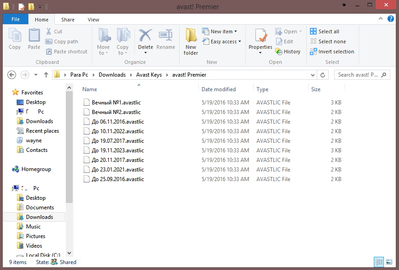Screen dimensions: 399x270
Task: Click Select none in ribbon
Action: [328, 42]
